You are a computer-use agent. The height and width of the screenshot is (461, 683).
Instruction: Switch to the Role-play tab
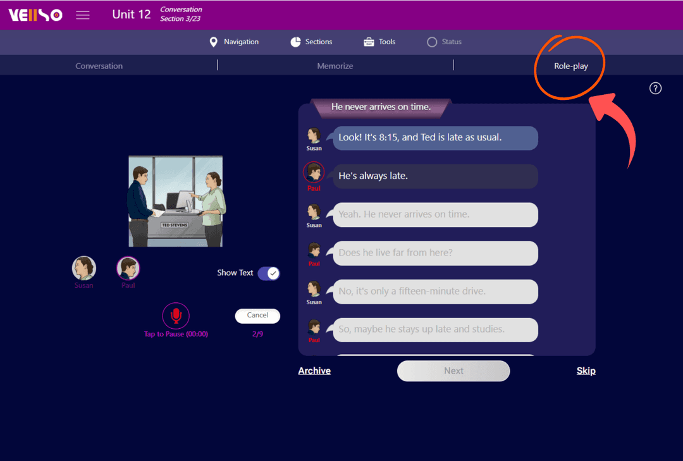click(570, 66)
